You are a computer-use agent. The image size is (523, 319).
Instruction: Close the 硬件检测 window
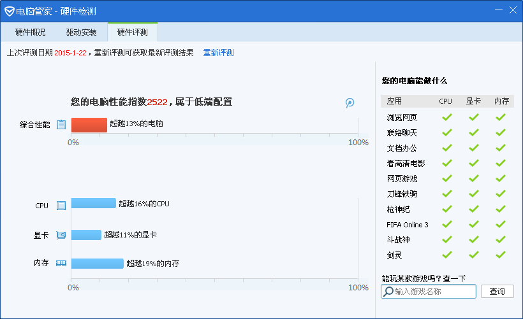(513, 10)
